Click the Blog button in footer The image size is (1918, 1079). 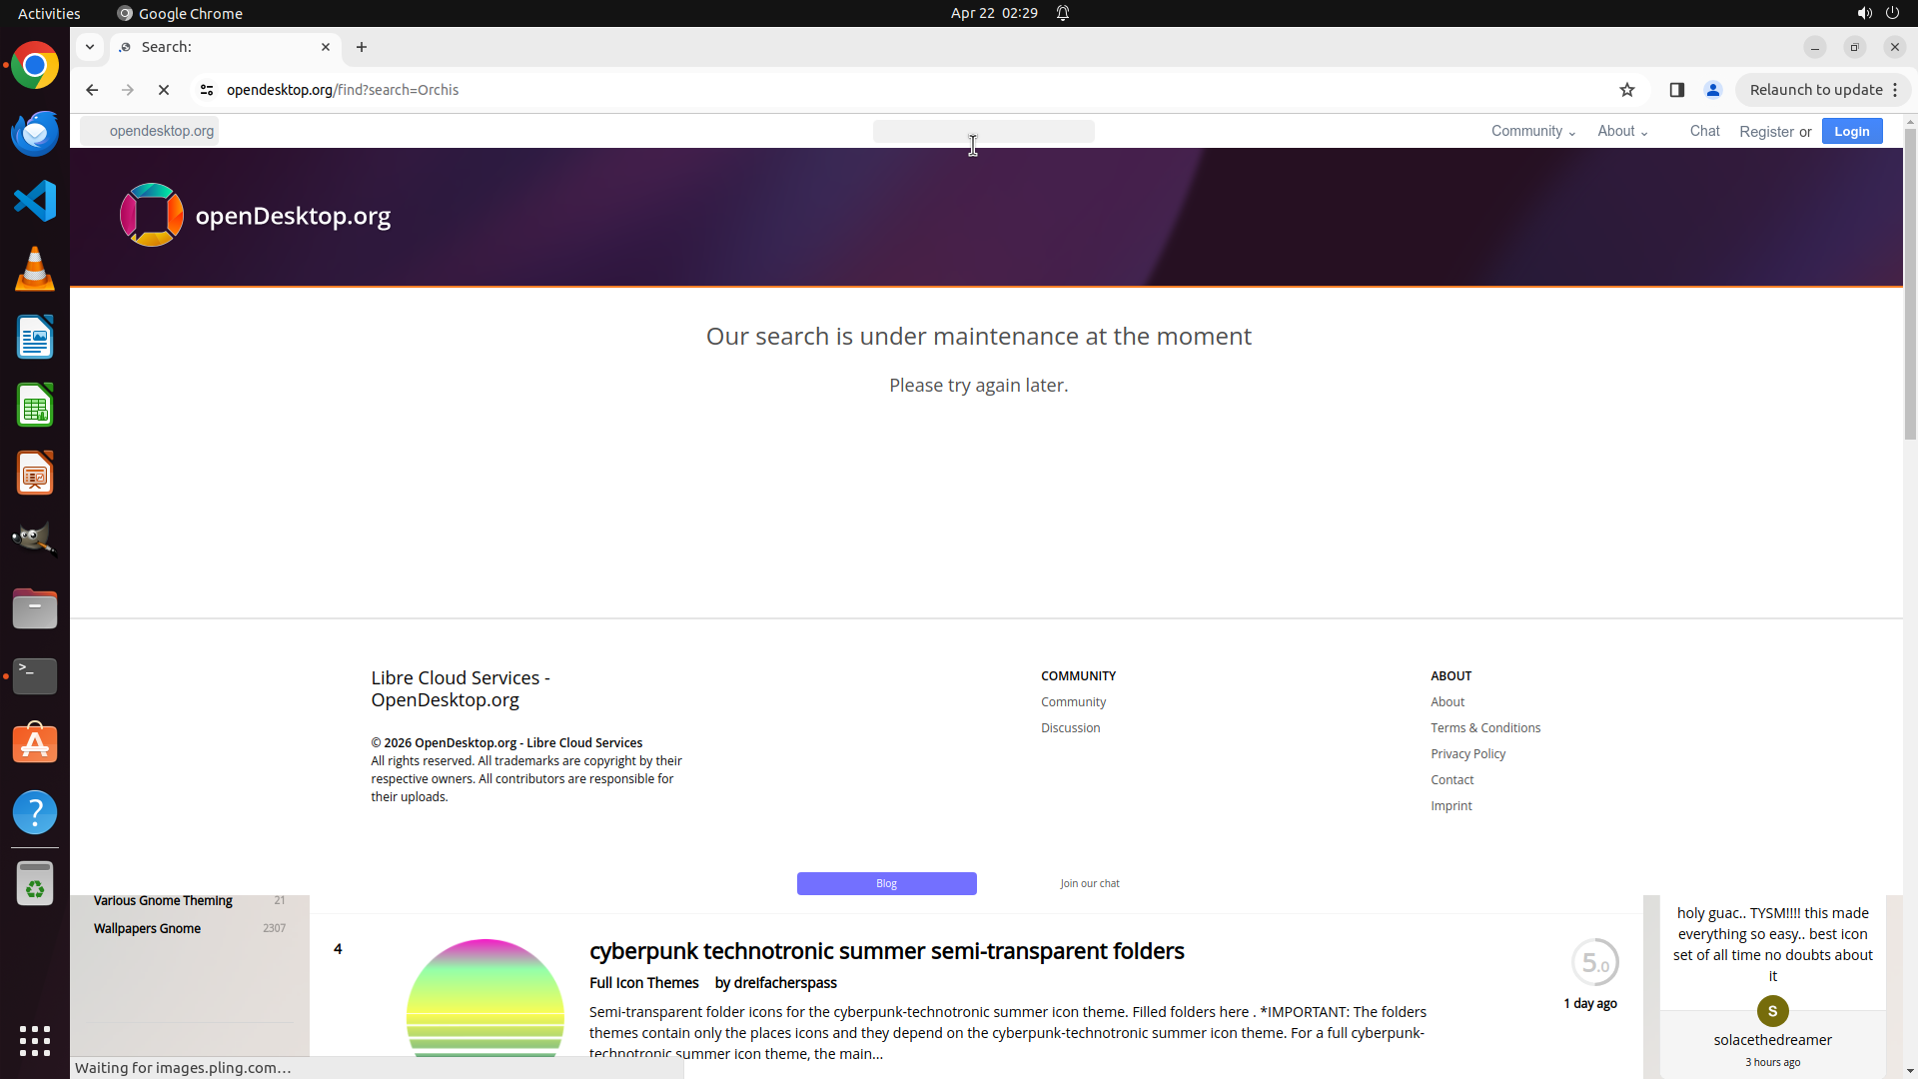pos(886,883)
